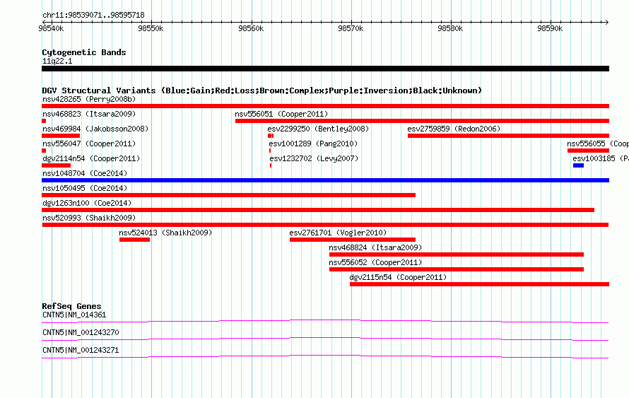Click the red loss bar under nsv556051
Viewport: 629px width, 398px height.
tap(423, 121)
